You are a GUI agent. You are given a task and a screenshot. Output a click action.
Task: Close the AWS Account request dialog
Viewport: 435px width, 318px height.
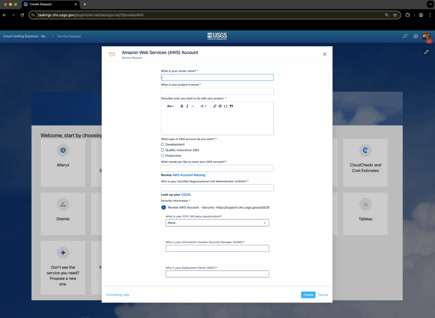325,54
